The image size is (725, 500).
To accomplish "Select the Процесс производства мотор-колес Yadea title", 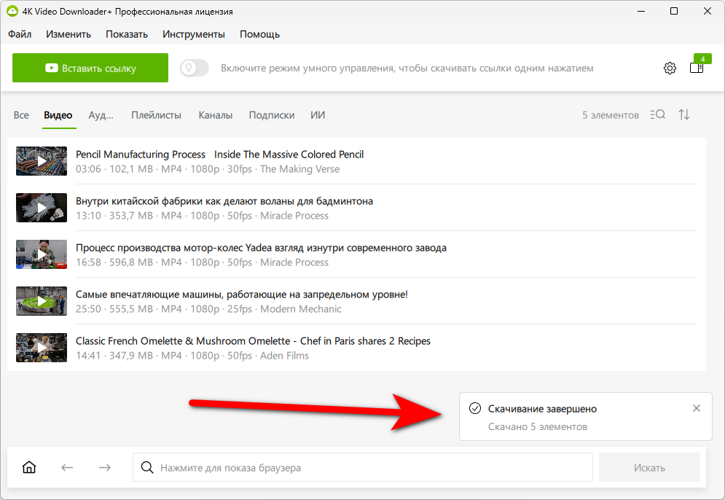I will pyautogui.click(x=262, y=248).
